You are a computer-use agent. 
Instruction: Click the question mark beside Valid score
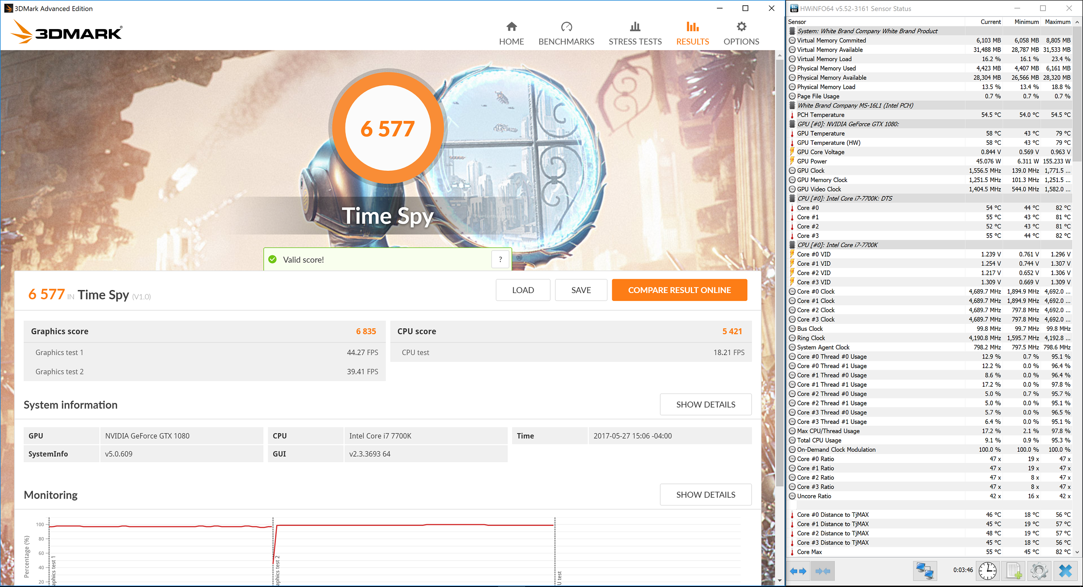pos(500,260)
